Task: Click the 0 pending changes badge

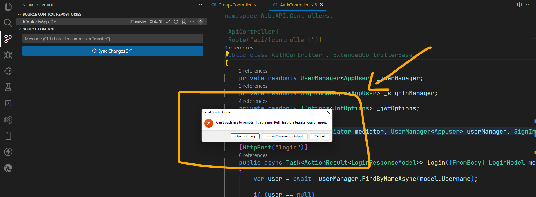Action: (200, 22)
